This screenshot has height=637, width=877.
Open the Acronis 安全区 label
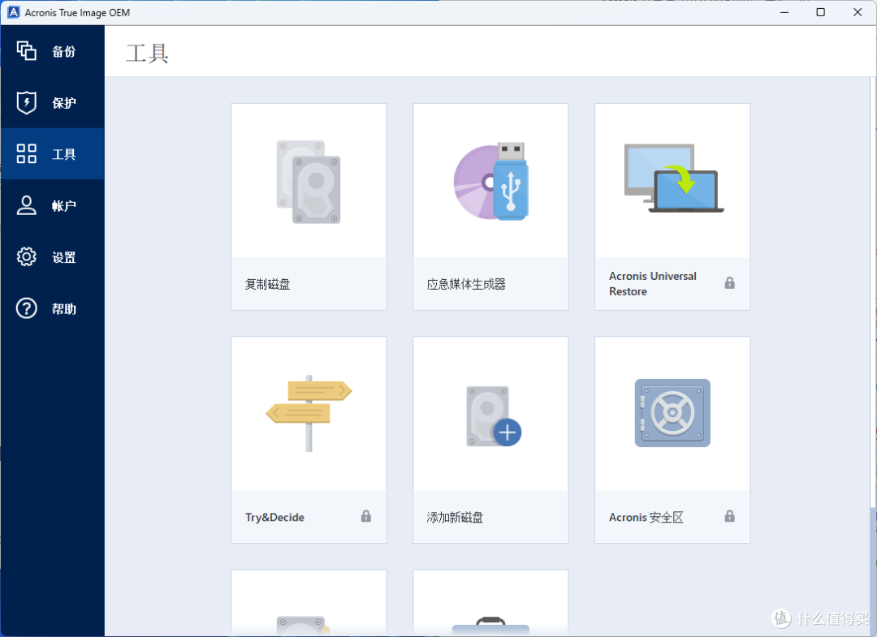(x=646, y=517)
